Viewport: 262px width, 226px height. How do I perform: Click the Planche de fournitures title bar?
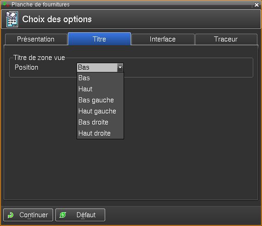click(x=127, y=5)
